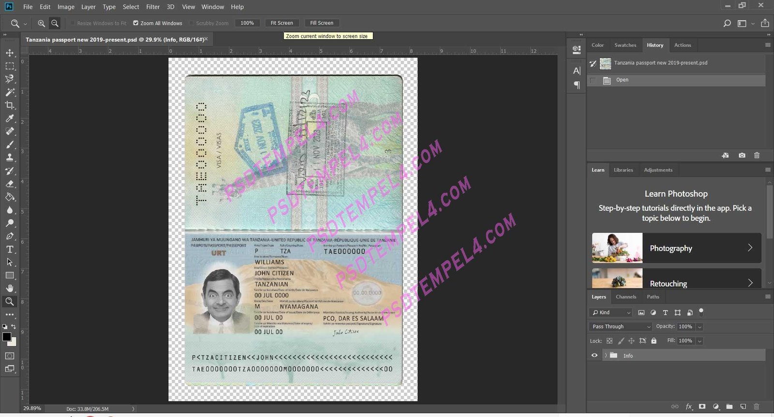Expand the Info layer group
The height and width of the screenshot is (417, 774).
pos(606,356)
